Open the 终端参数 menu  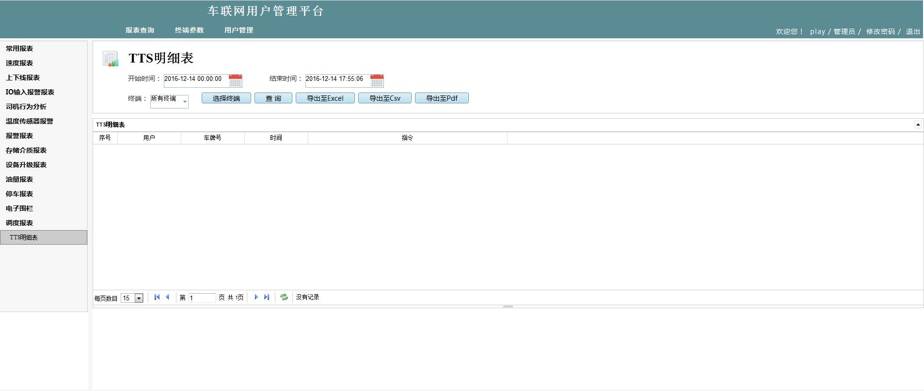(189, 30)
